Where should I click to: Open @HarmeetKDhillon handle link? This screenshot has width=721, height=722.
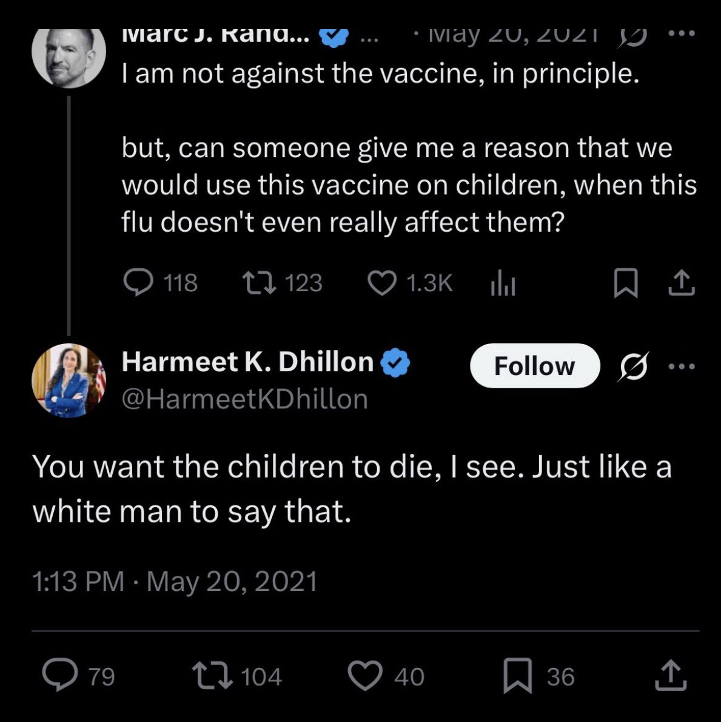point(245,399)
